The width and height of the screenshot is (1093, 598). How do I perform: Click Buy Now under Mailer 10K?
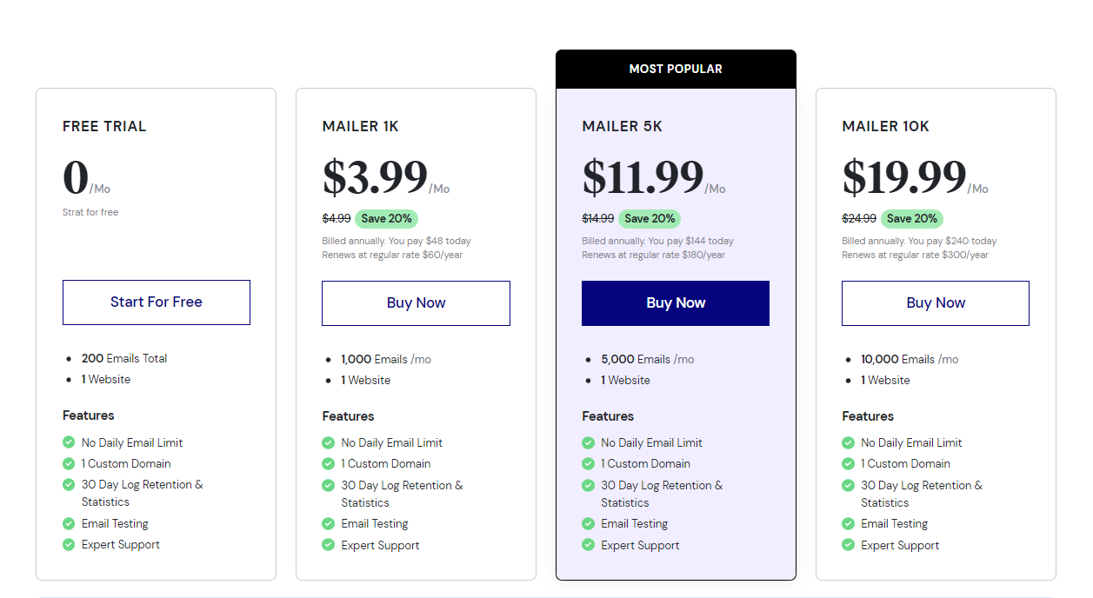[936, 303]
